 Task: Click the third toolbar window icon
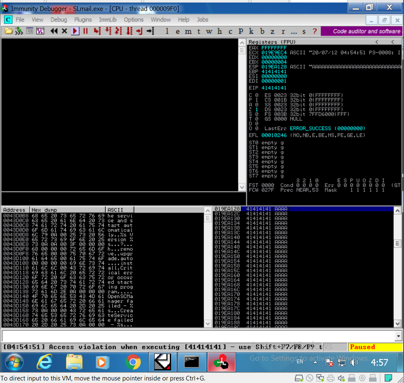tap(29, 31)
